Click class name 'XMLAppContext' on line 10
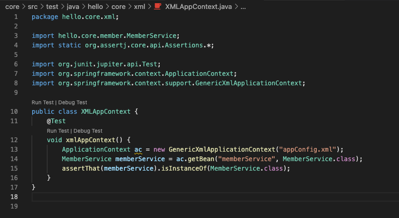Viewport: 399px width, 218px height. click(105, 112)
